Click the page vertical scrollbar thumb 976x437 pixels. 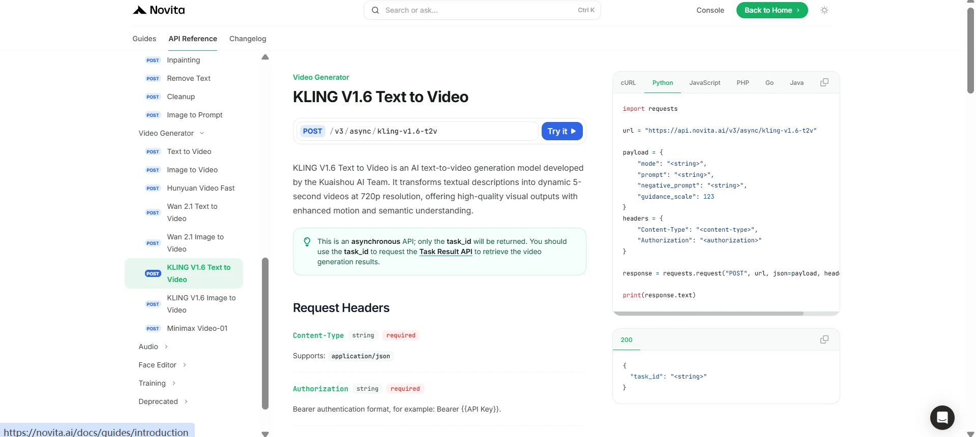click(970, 50)
